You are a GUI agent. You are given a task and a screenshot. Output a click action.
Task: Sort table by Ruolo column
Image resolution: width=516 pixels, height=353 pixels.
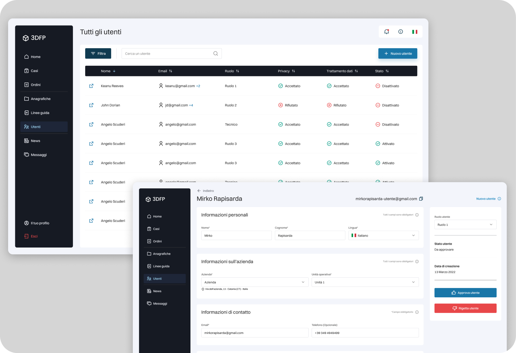point(232,71)
